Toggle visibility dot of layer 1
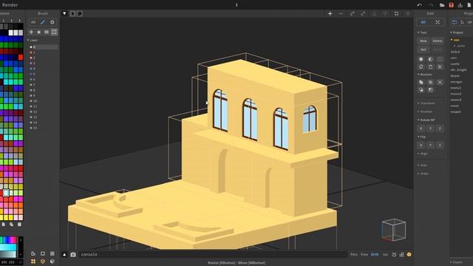 (x=31, y=52)
